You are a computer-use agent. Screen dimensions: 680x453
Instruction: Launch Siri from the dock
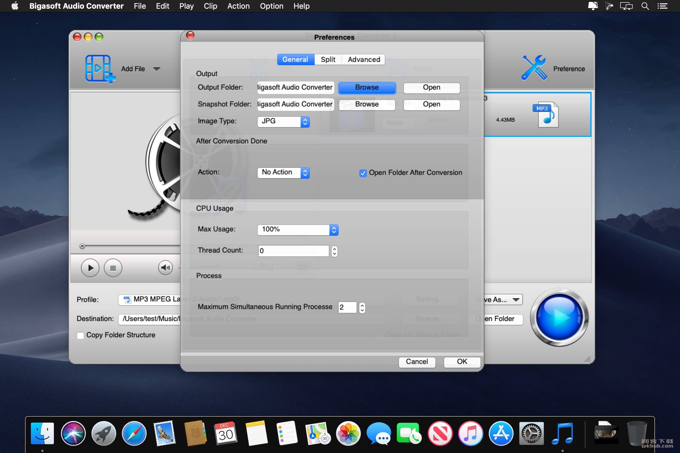(x=73, y=433)
